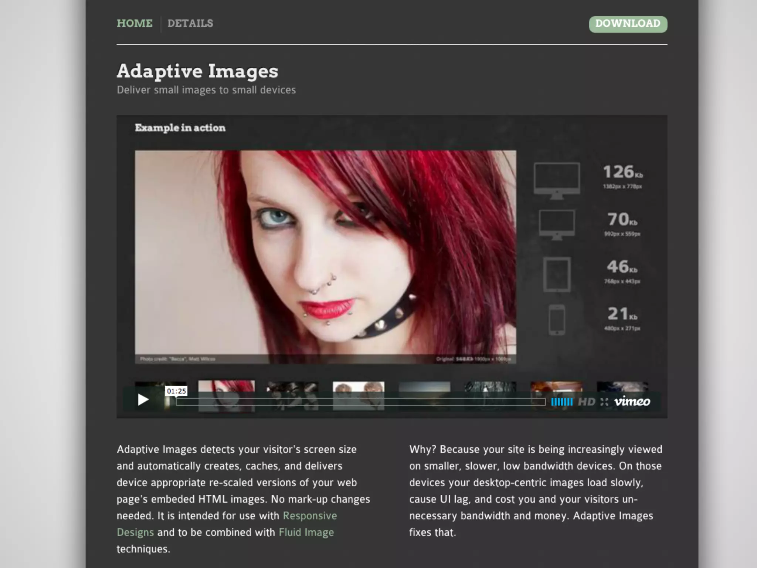Open the Fluid Image link

point(306,532)
